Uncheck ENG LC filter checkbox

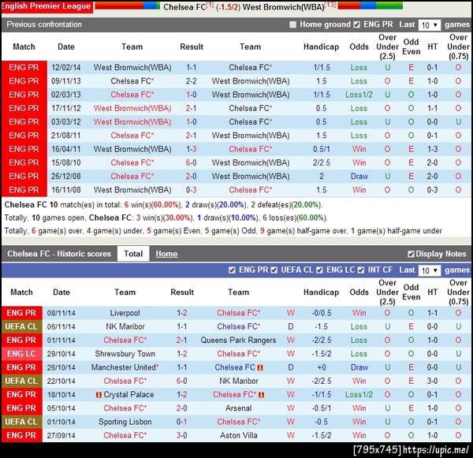tap(319, 270)
